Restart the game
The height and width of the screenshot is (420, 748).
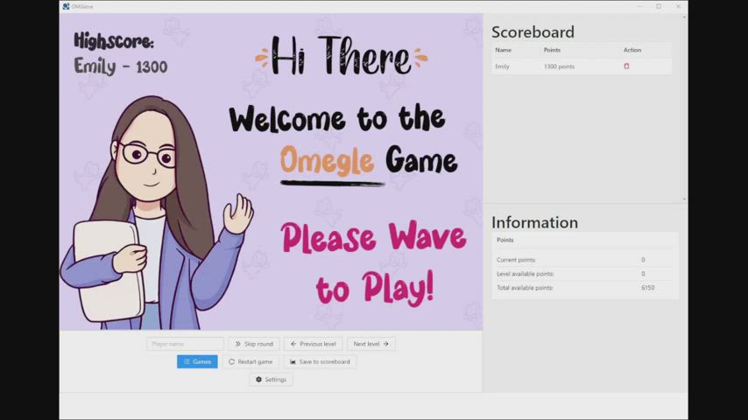[251, 361]
